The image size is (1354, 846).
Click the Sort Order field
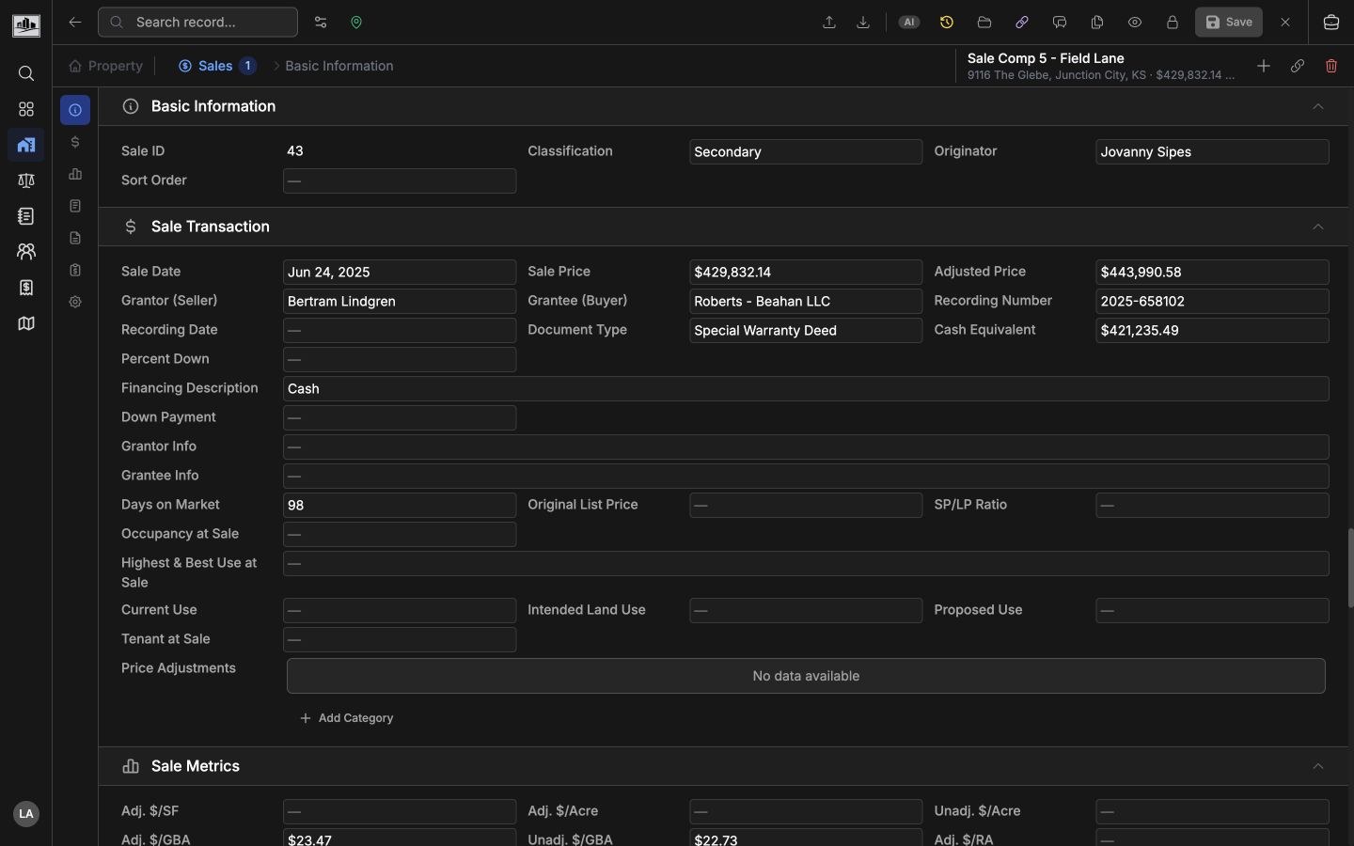(400, 181)
